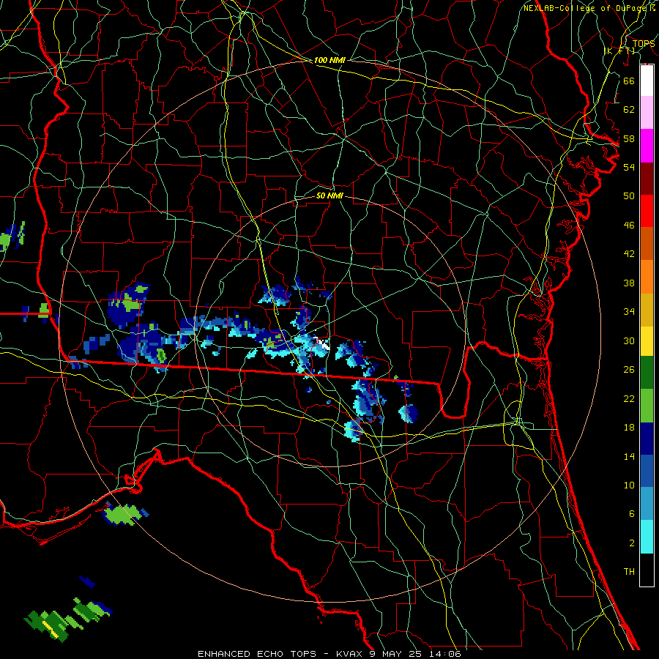Click the '58' legend value
Viewport: 659px width, 659px height.
[629, 138]
